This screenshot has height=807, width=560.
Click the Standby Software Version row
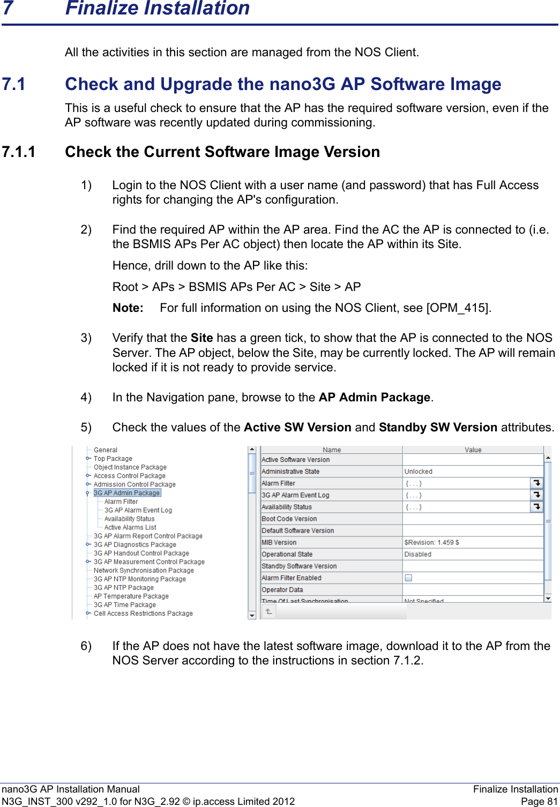point(402,566)
